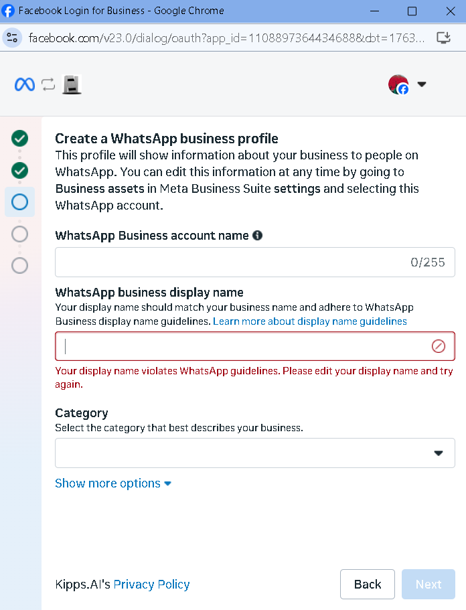Focus the WhatsApp business display name field
The image size is (466, 610).
click(x=255, y=346)
